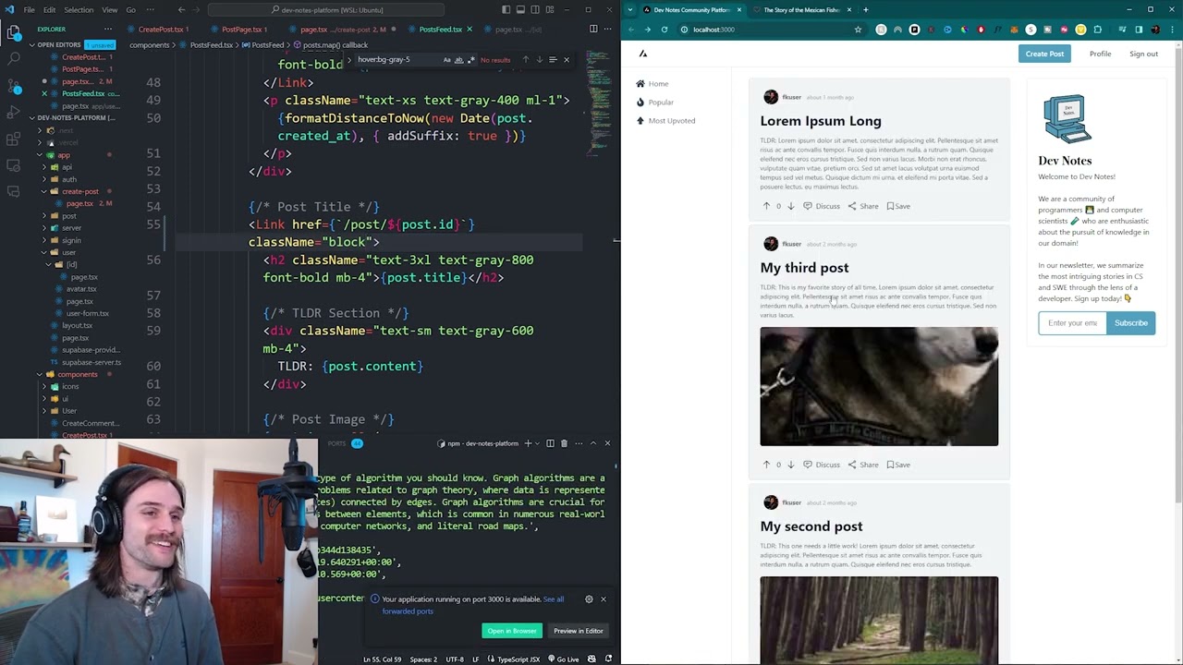Split the terminal panel
Image resolution: width=1183 pixels, height=665 pixels.
point(550,443)
